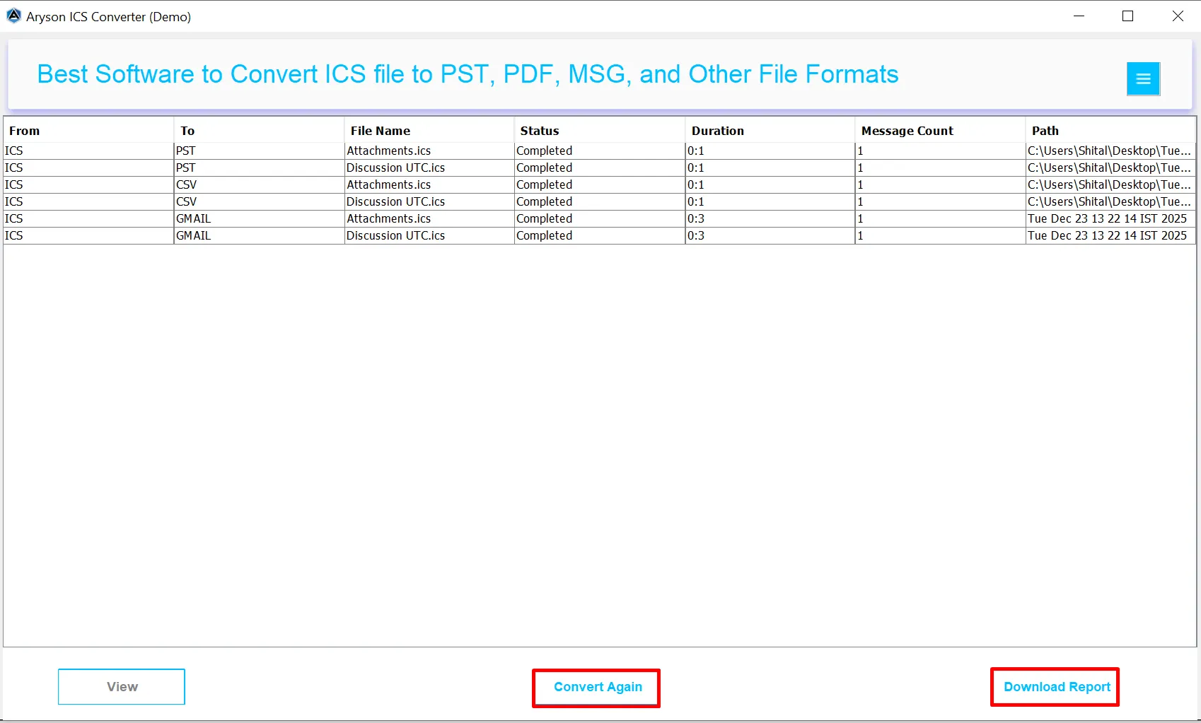Viewport: 1201px width, 723px height.
Task: Click the Convert Again button
Action: tap(596, 686)
